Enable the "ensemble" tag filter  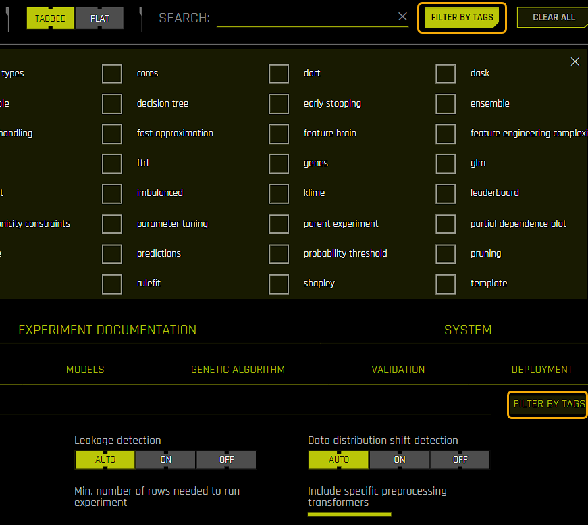pos(446,104)
